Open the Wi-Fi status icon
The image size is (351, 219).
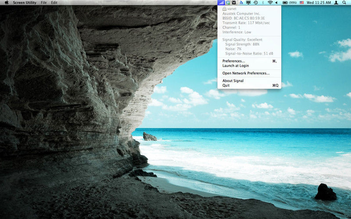270,3
